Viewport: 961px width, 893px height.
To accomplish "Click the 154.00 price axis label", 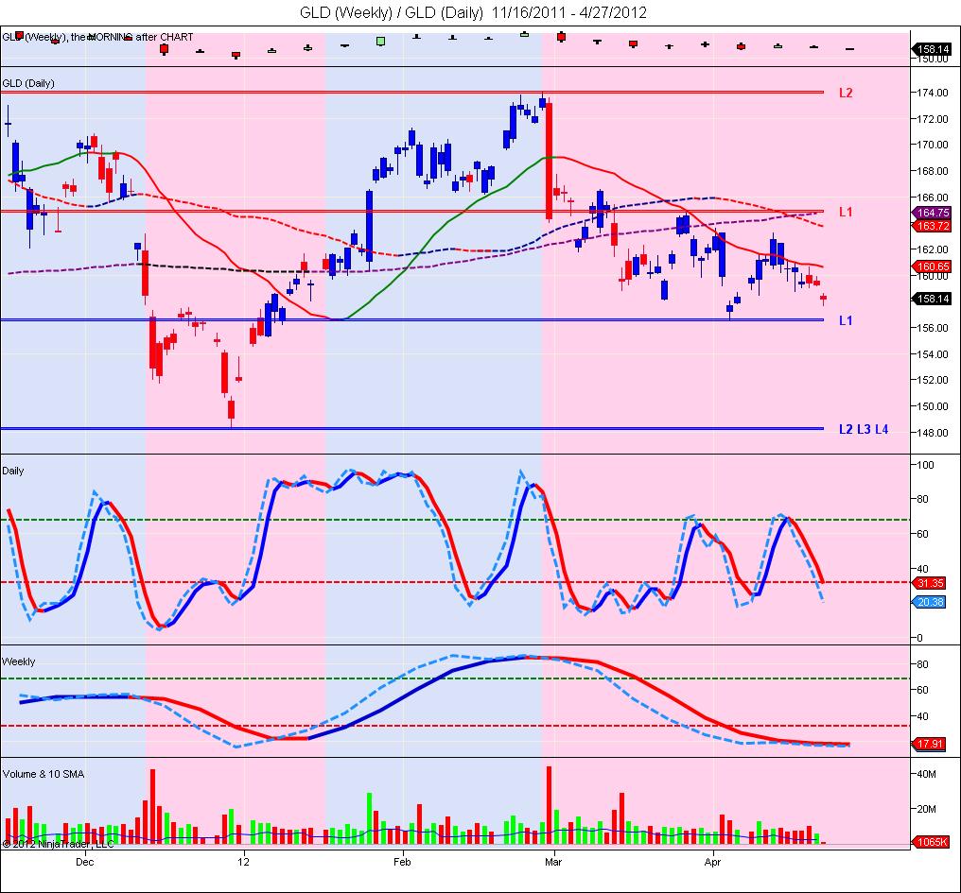I will tap(933, 354).
